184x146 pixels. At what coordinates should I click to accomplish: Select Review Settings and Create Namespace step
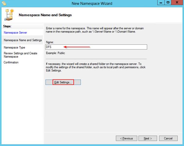point(20,55)
